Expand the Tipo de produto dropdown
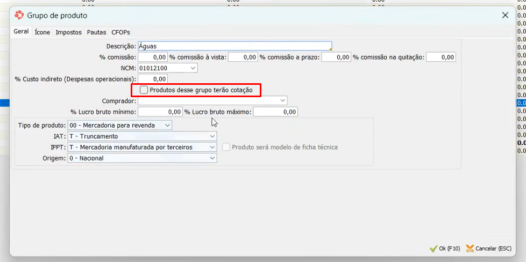This screenshot has width=526, height=262. (168, 125)
